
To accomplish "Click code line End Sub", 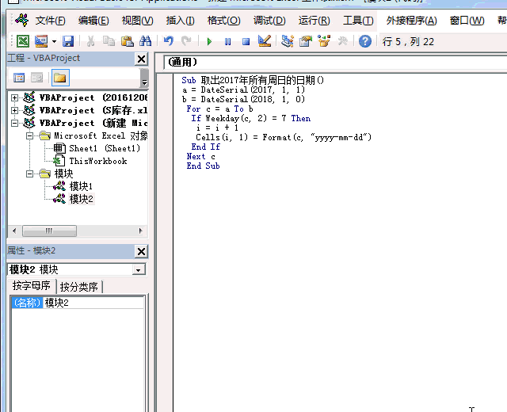I will click(x=203, y=166).
